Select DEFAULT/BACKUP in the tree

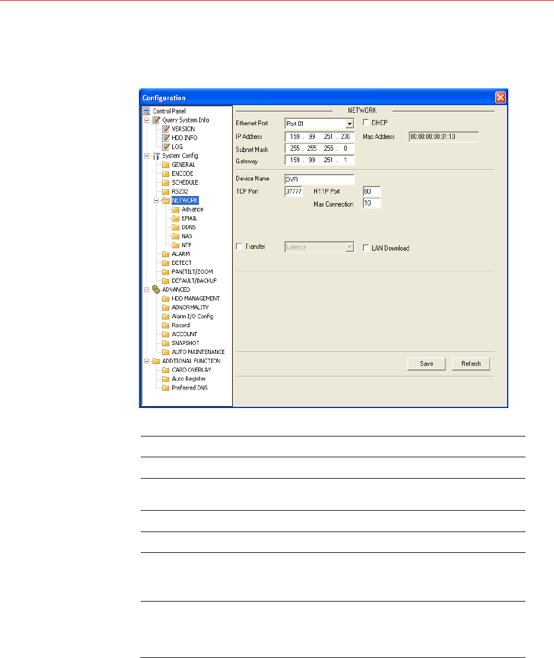coord(194,280)
